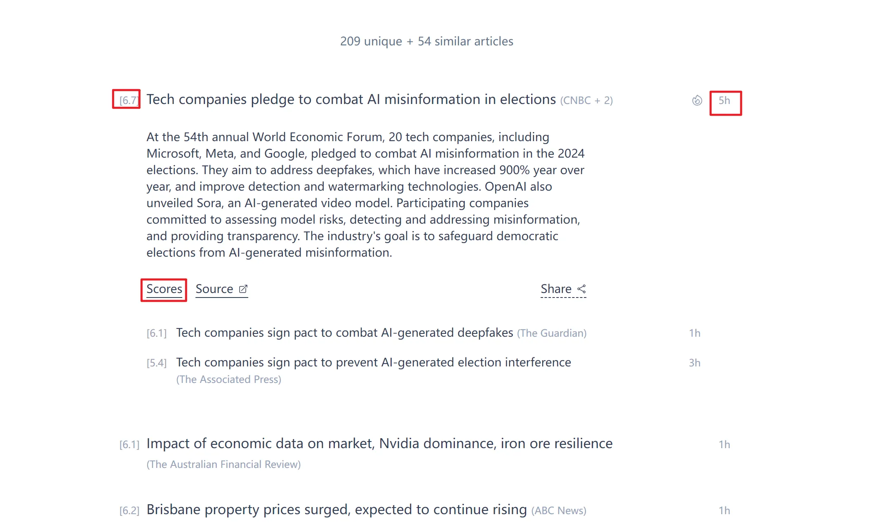Expand the Brisbane property prices headline
The image size is (894, 529).
tap(336, 510)
